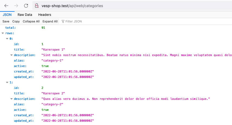Collapse row 0 object
The height and width of the screenshot is (125, 232).
click(7, 39)
